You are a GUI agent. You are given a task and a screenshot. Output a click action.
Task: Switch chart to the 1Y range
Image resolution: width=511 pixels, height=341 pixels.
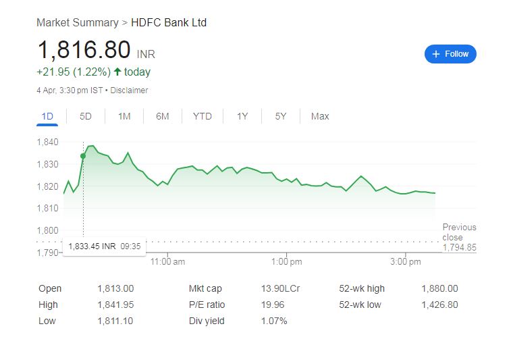(242, 116)
